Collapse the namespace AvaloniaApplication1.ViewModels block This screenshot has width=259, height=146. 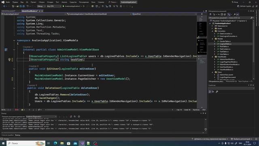[x=14, y=41]
